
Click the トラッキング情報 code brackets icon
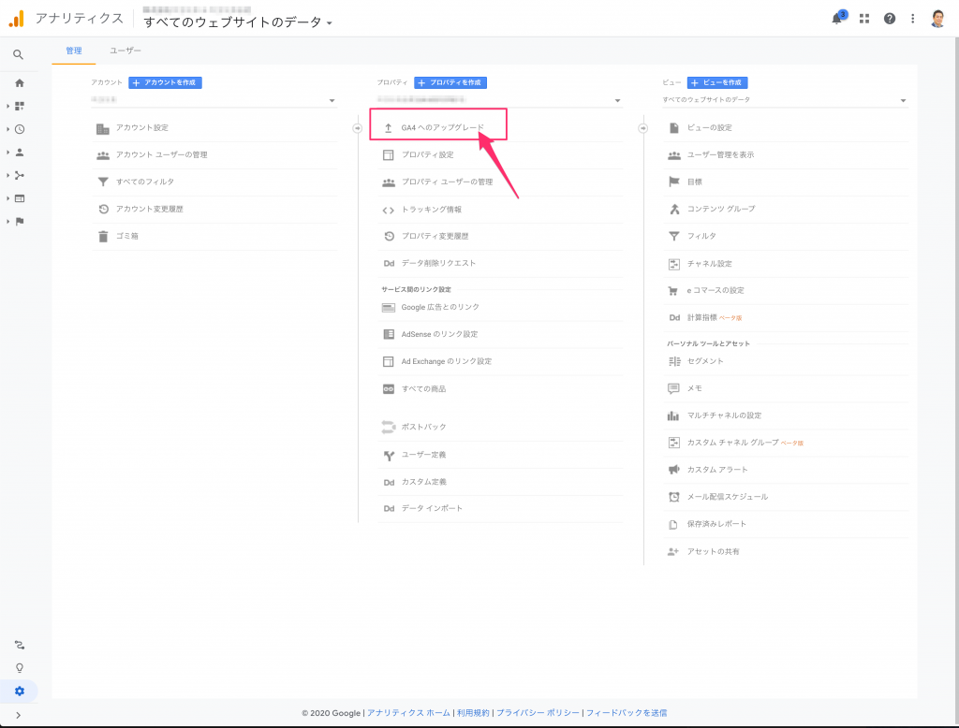pyautogui.click(x=389, y=210)
